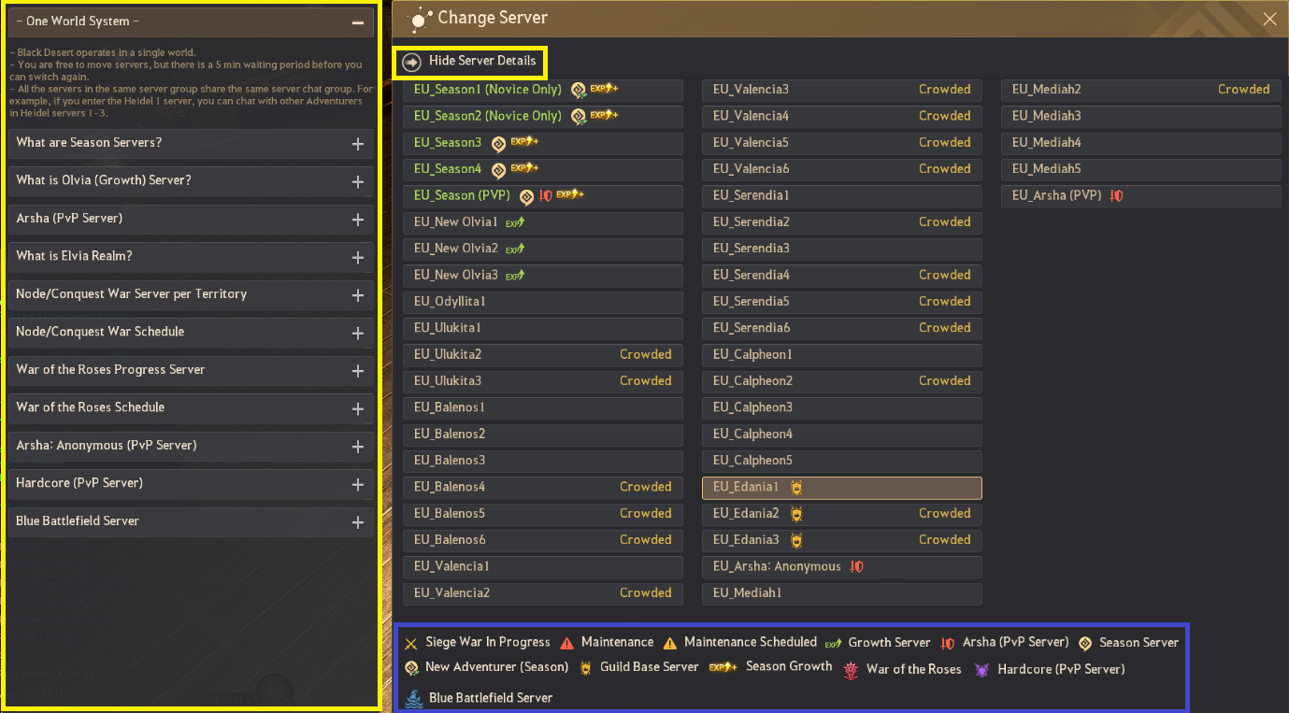Click the Growth Server icon on EU_New Olvia3

515,276
